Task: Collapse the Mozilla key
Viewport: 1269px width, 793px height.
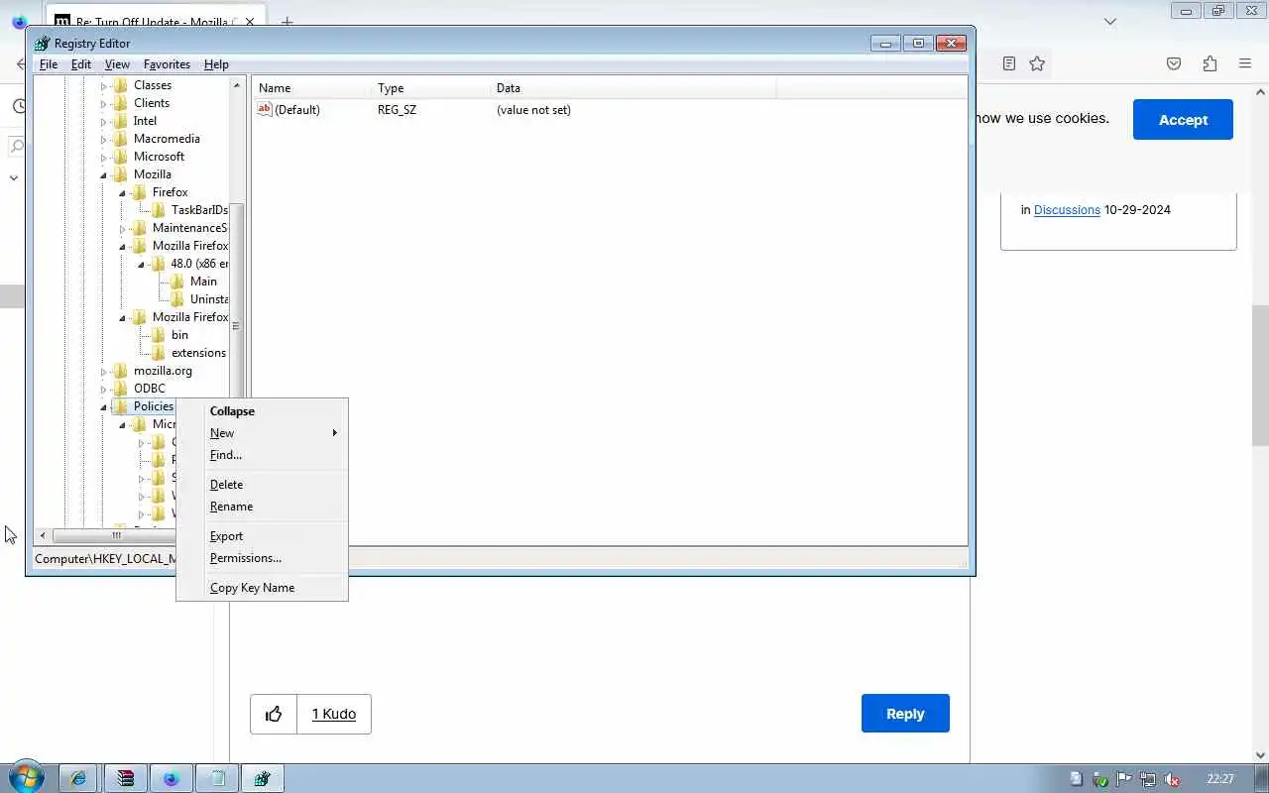Action: [x=103, y=175]
